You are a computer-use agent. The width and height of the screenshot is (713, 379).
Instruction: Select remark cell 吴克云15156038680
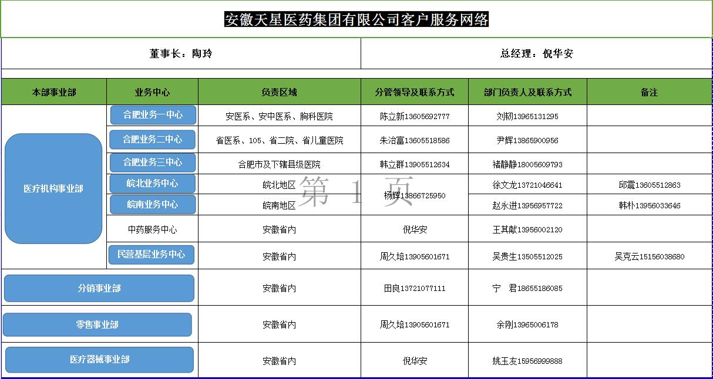click(650, 256)
